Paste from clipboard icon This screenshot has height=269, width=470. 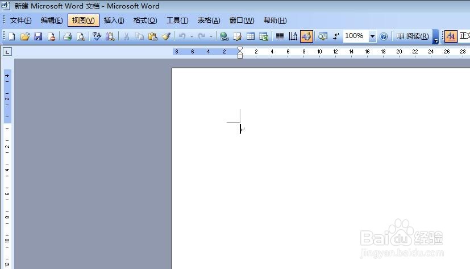pos(152,36)
